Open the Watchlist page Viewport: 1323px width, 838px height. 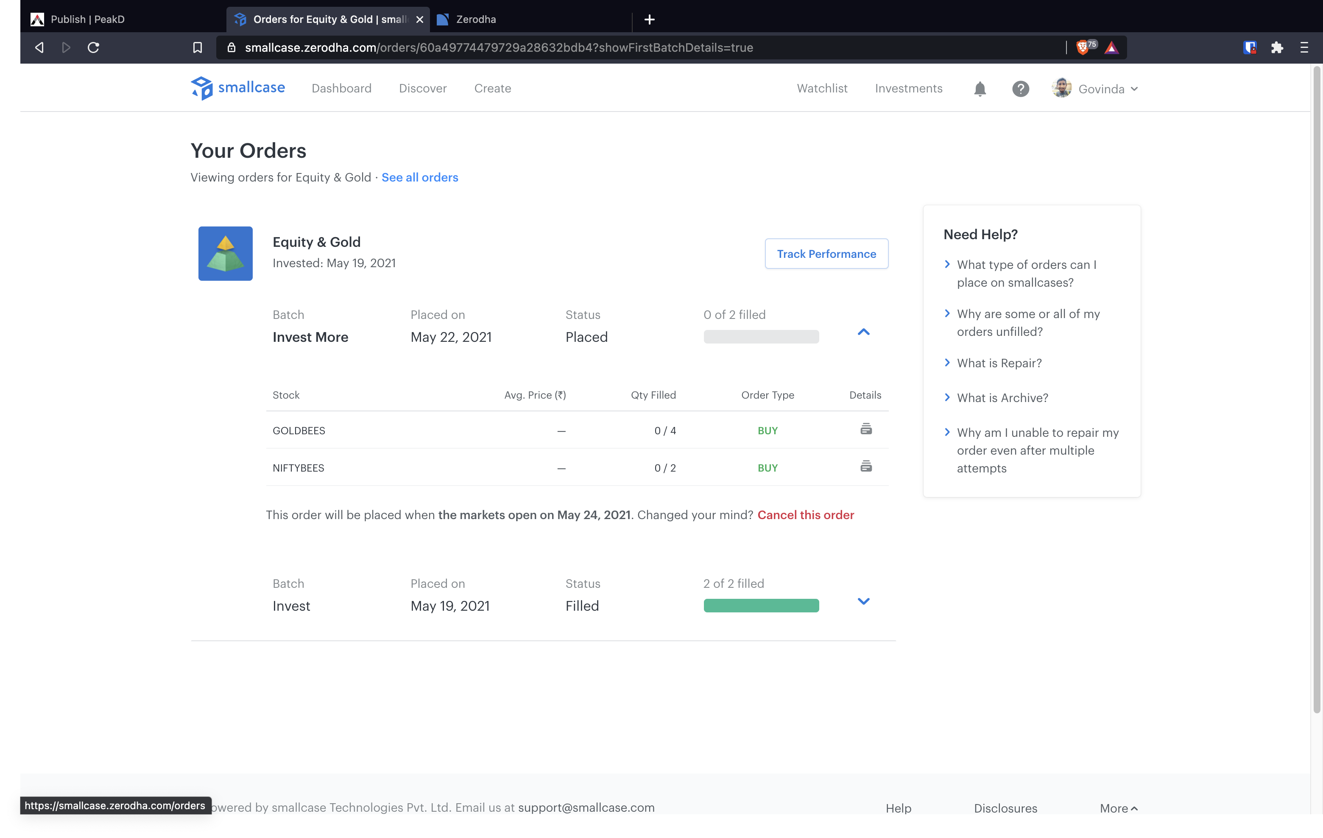tap(822, 89)
